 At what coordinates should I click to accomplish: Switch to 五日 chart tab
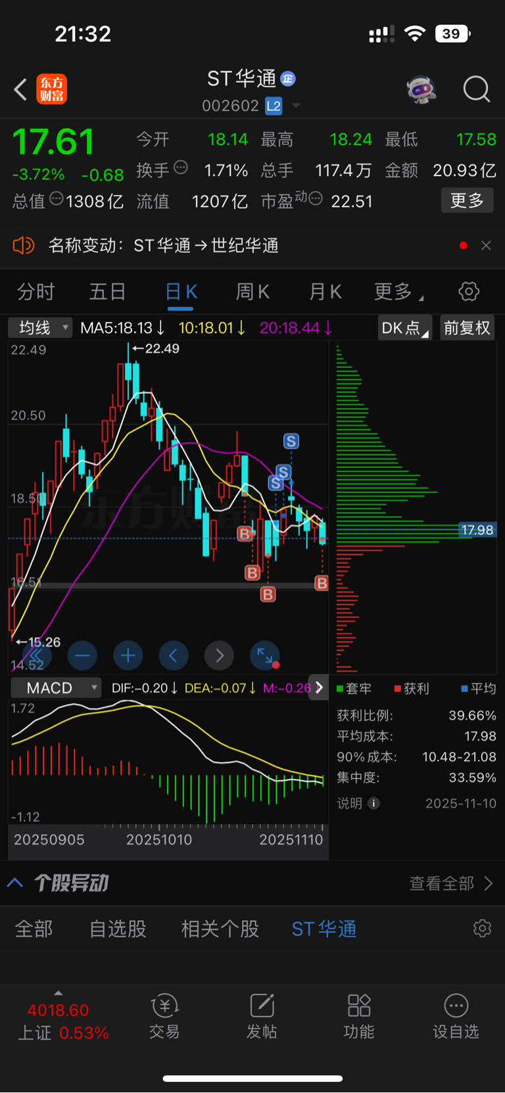click(x=107, y=292)
